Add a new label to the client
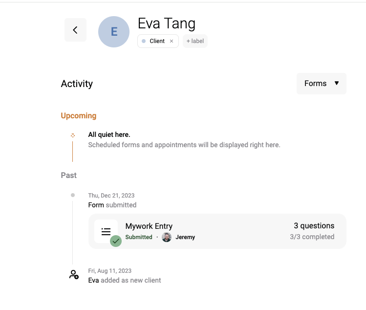 click(195, 41)
